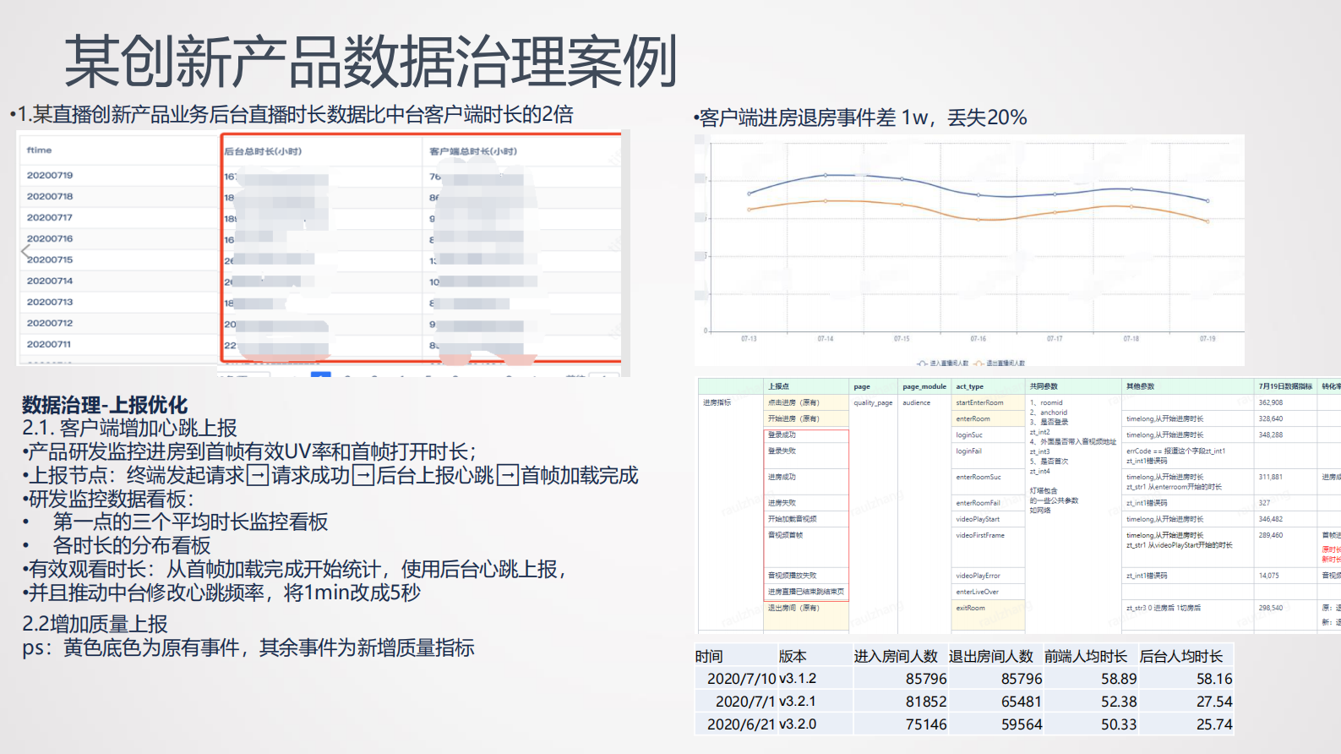Click the 2020/6/21 date cell
Image resolution: width=1341 pixels, height=754 pixels.
coord(741,724)
